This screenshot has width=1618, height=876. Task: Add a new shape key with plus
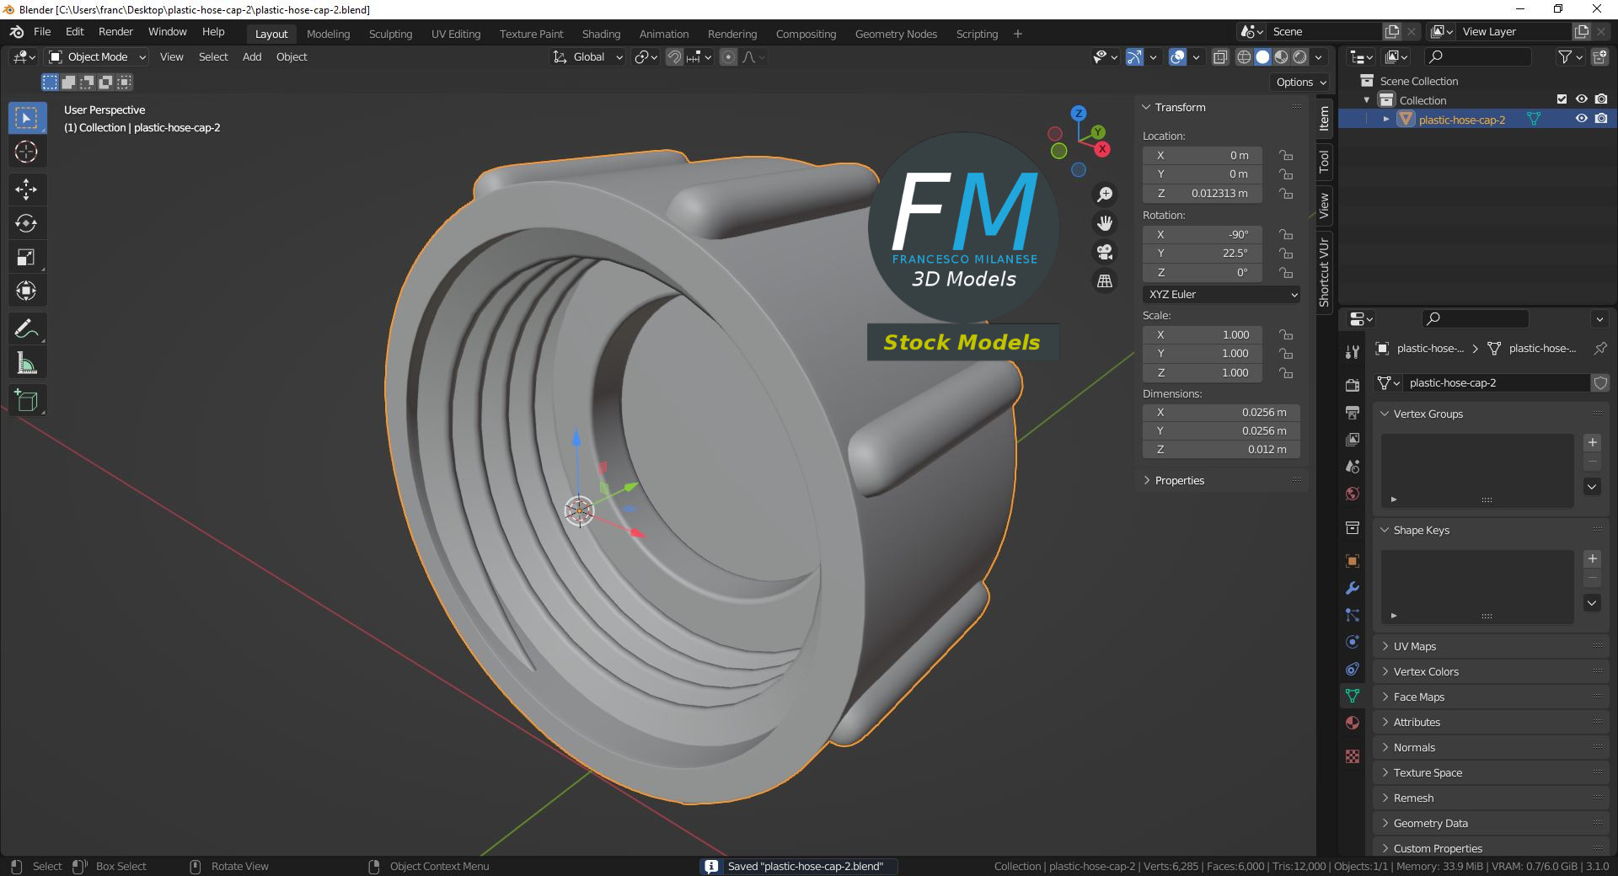[1592, 558]
